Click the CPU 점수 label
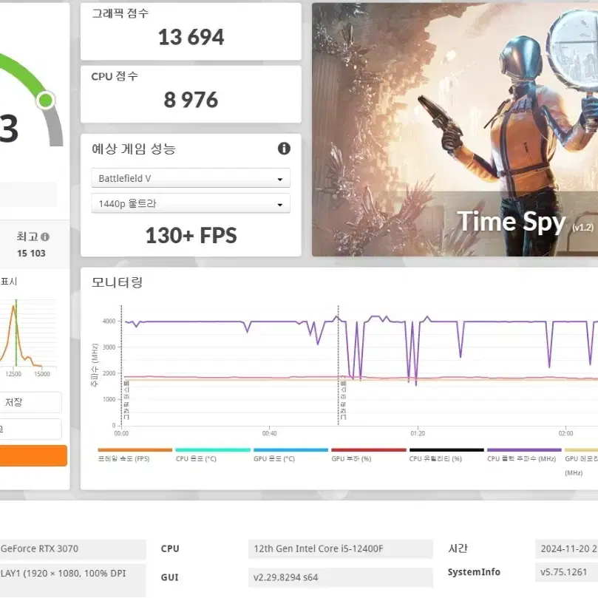Screen dimensions: 598x598 pyautogui.click(x=115, y=76)
